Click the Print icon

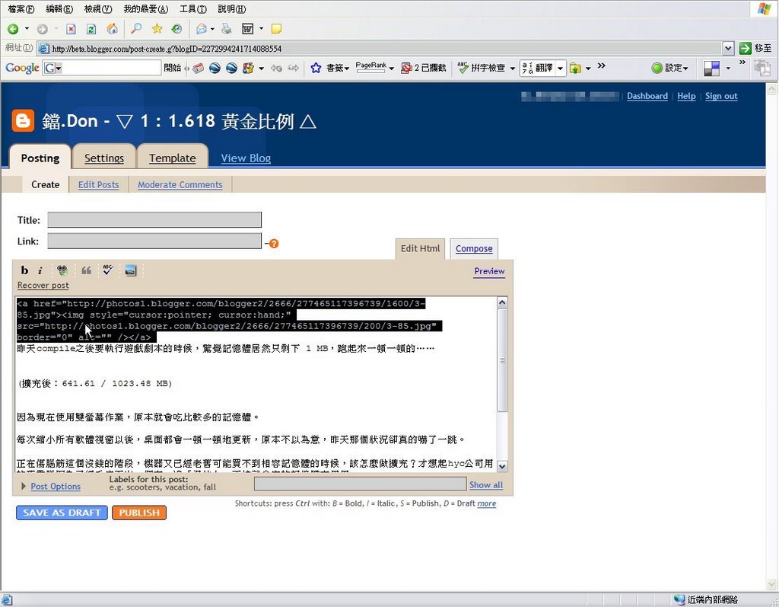coord(227,29)
